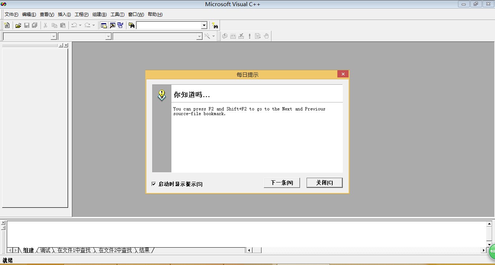Click the Visual C++ application title icon

click(4, 4)
